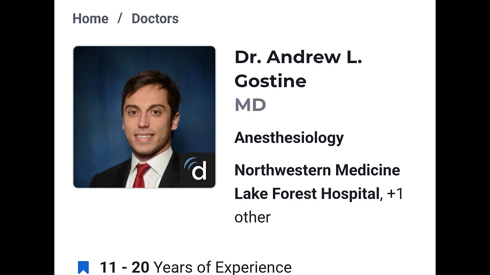The image size is (490, 275).
Task: Click the right black letterbox bar
Action: 462,137
